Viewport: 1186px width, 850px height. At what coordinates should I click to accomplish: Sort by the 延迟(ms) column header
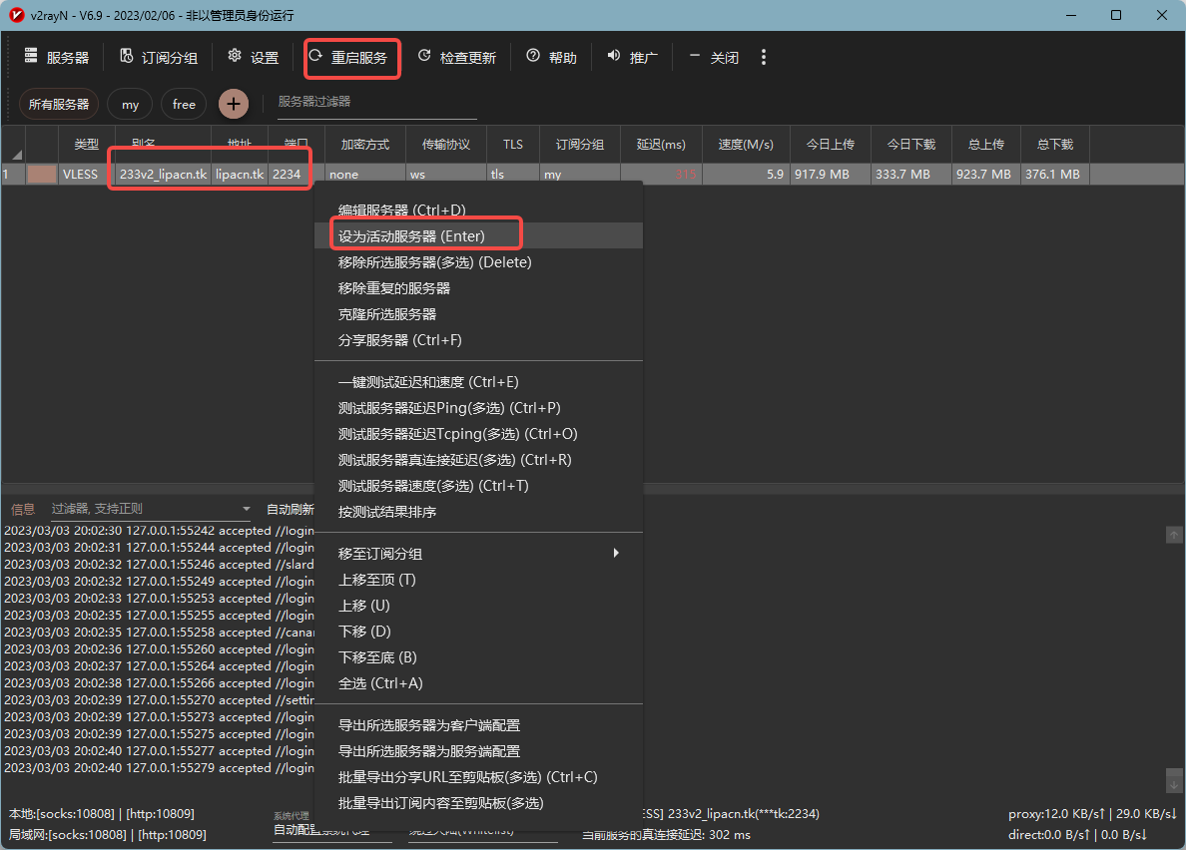[x=661, y=145]
